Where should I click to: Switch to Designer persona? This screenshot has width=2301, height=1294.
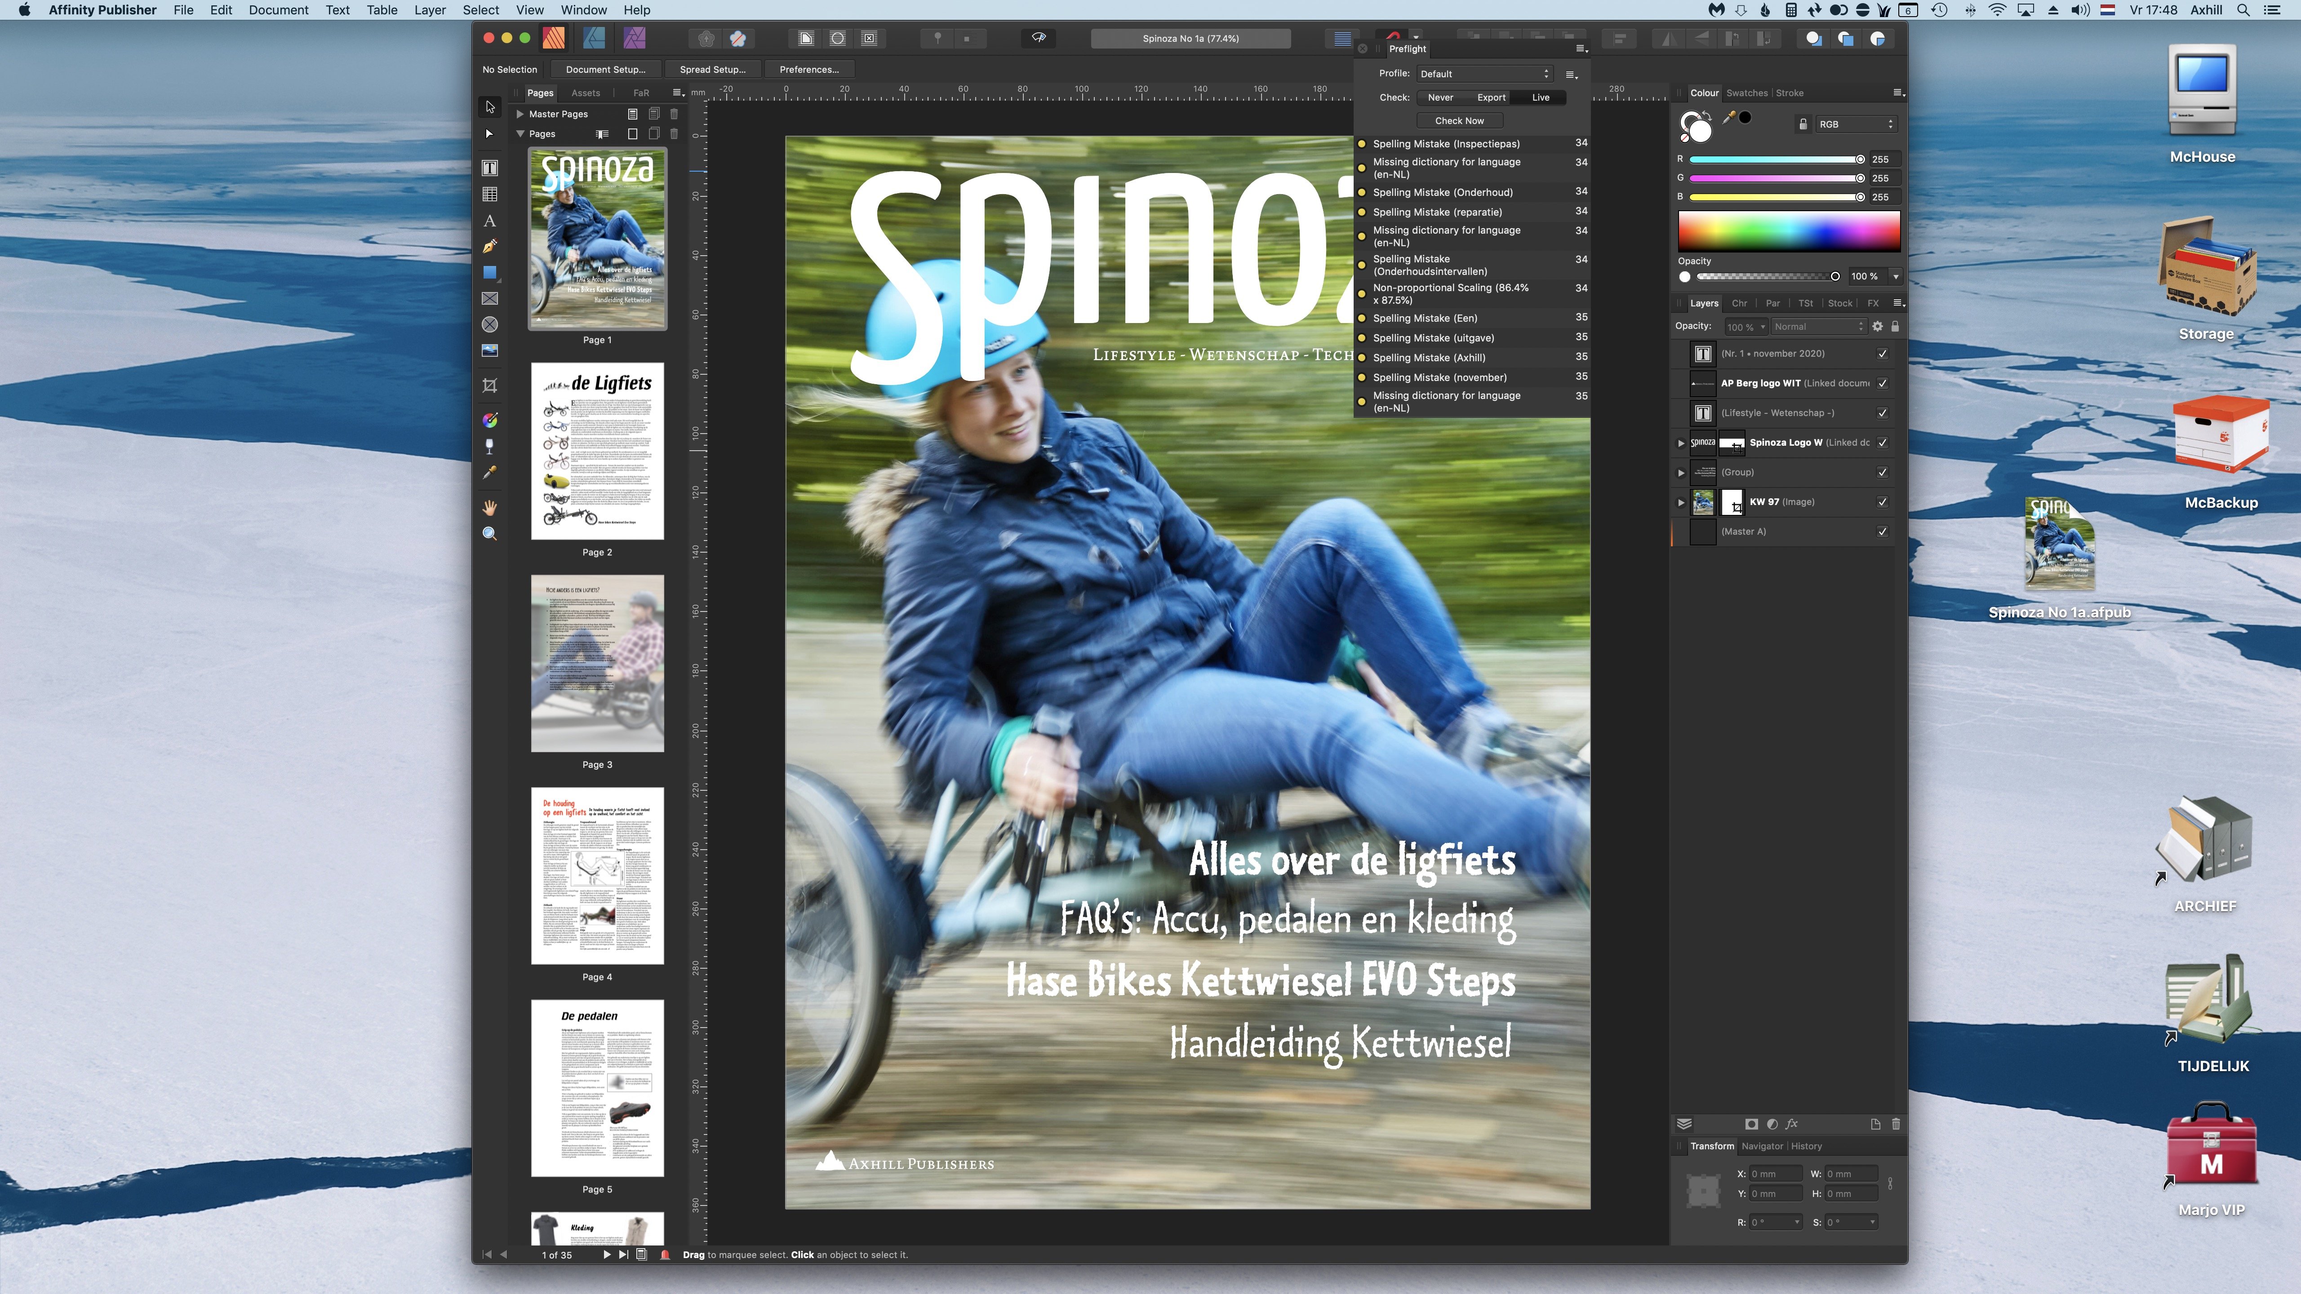pyautogui.click(x=594, y=38)
